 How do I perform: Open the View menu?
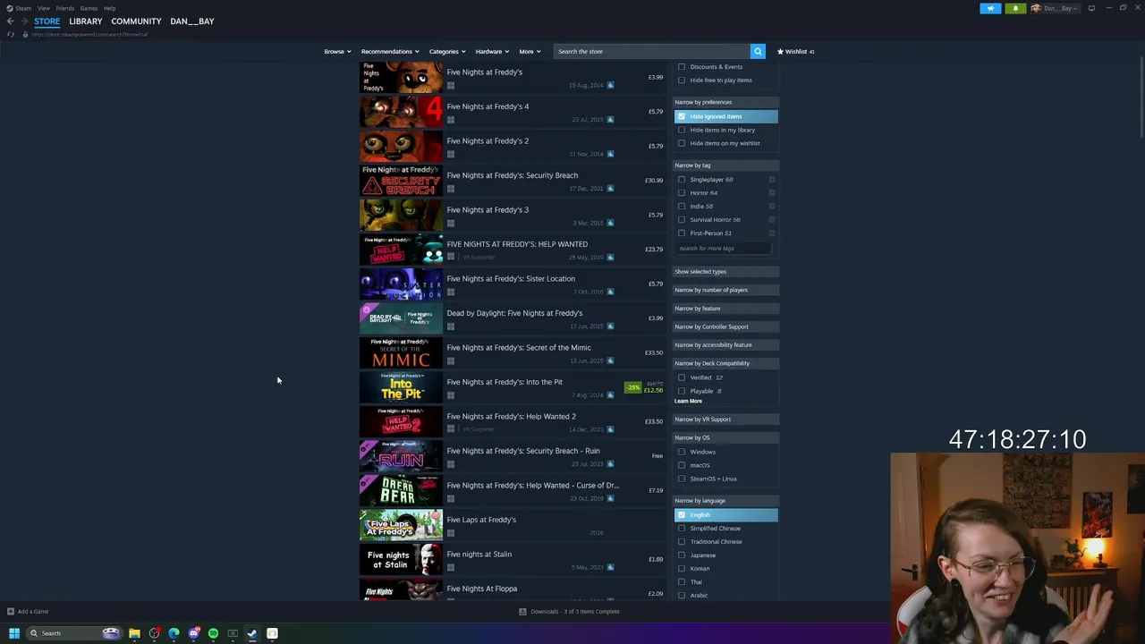click(44, 8)
